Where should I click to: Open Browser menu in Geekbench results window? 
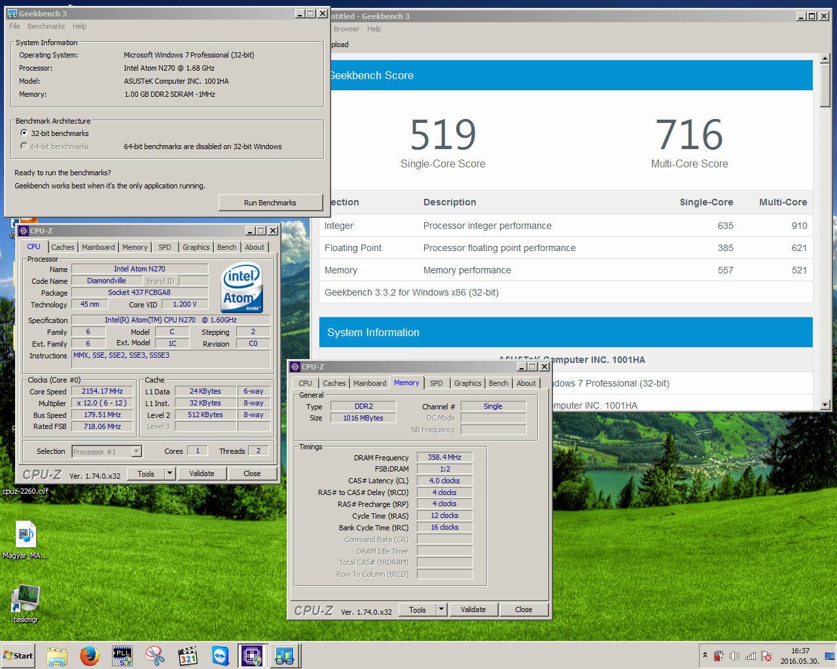pyautogui.click(x=346, y=29)
